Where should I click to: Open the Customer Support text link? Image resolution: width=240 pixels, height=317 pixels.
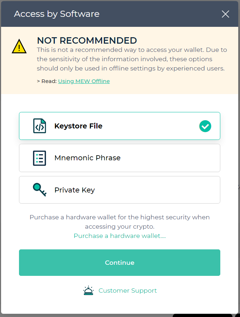pos(128,291)
